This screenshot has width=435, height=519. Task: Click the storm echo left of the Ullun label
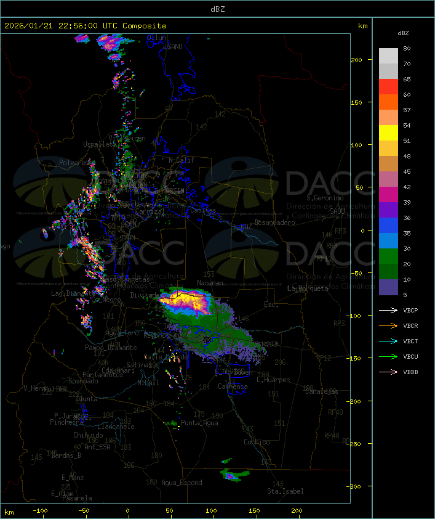pyautogui.click(x=114, y=43)
